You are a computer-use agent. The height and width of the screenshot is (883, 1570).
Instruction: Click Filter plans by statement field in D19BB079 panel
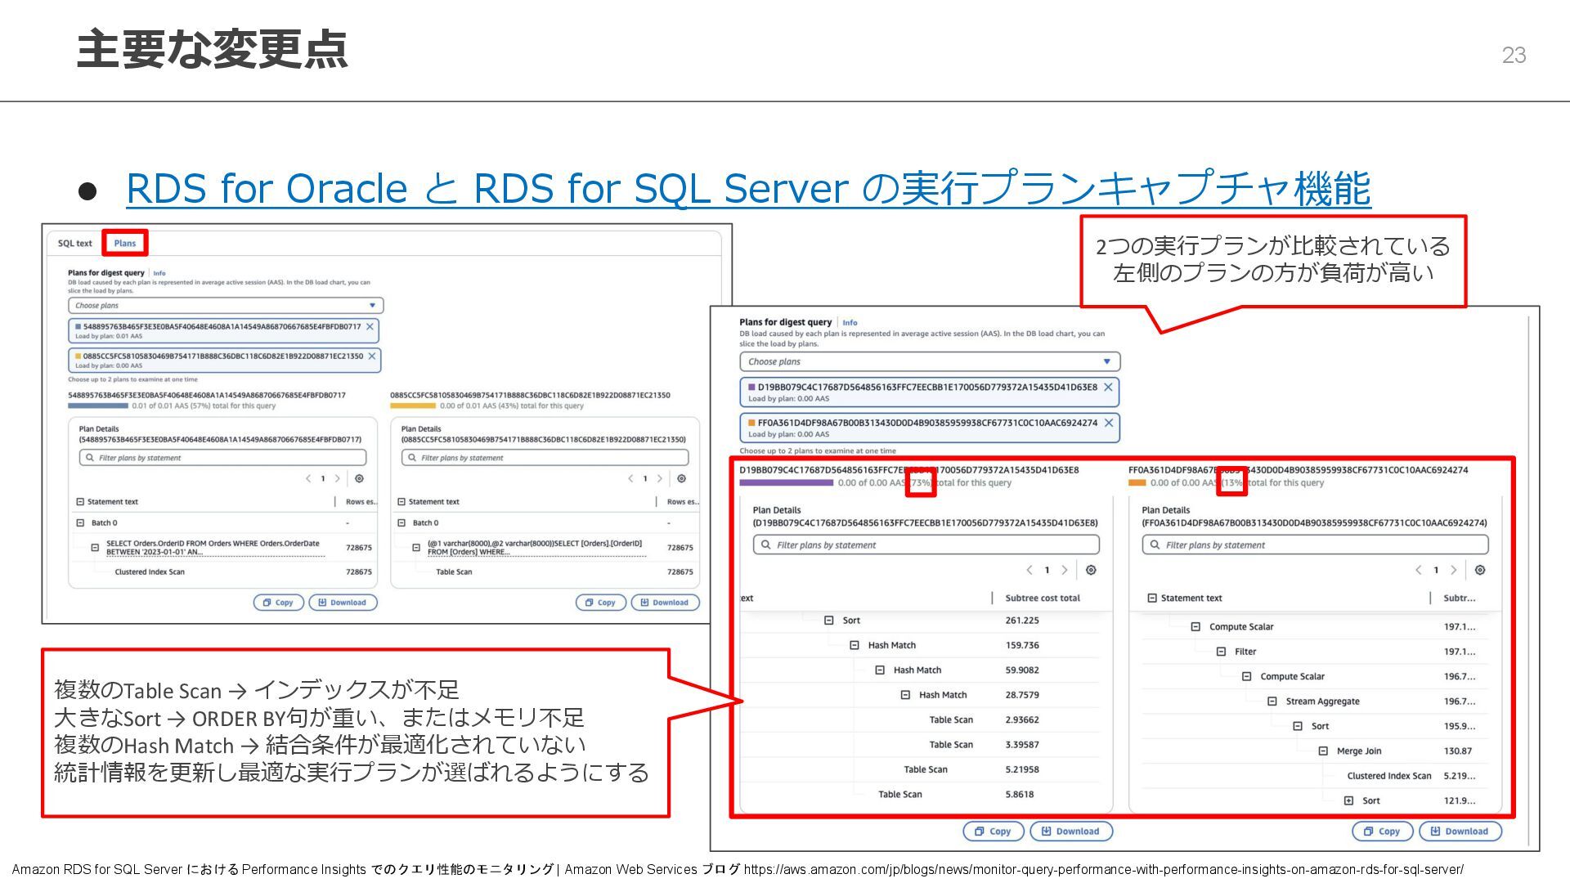[x=926, y=545]
